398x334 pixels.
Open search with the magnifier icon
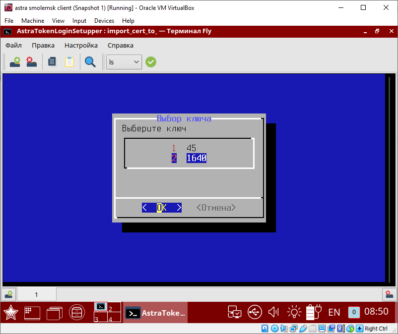point(90,62)
